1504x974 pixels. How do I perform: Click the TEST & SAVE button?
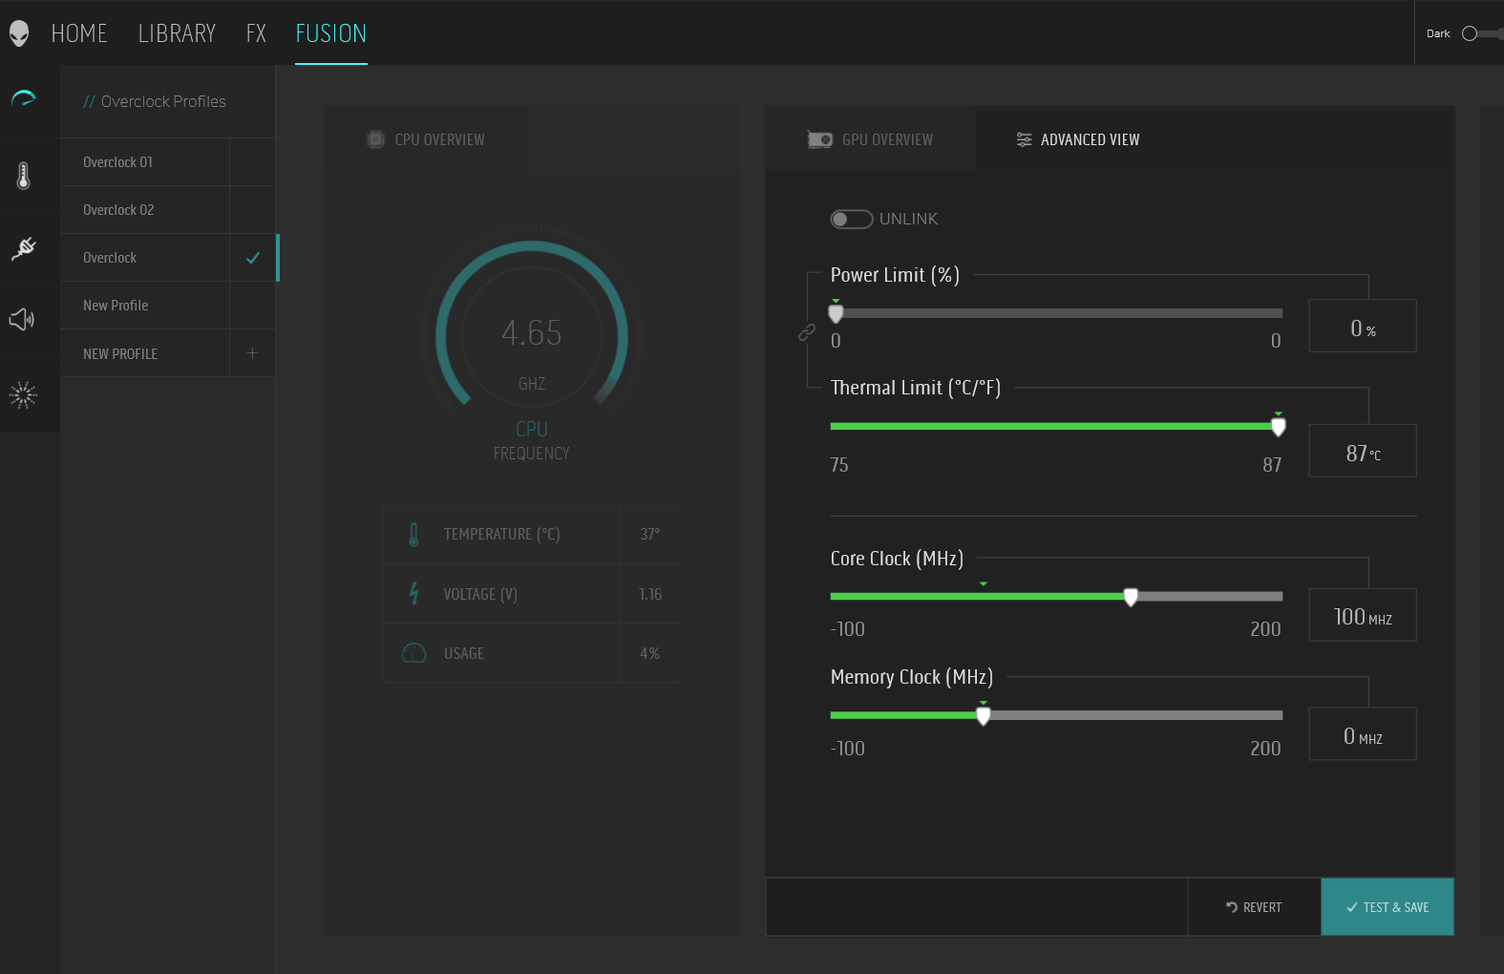pyautogui.click(x=1387, y=907)
